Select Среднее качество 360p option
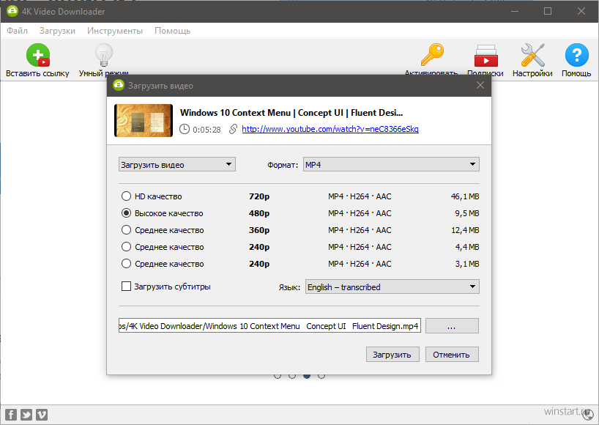599x425 pixels. [x=126, y=230]
